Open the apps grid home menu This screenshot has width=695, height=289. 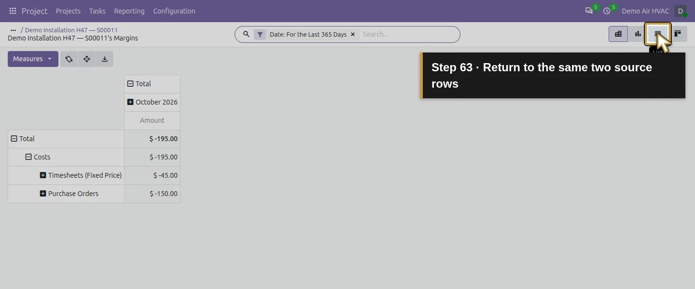click(13, 11)
